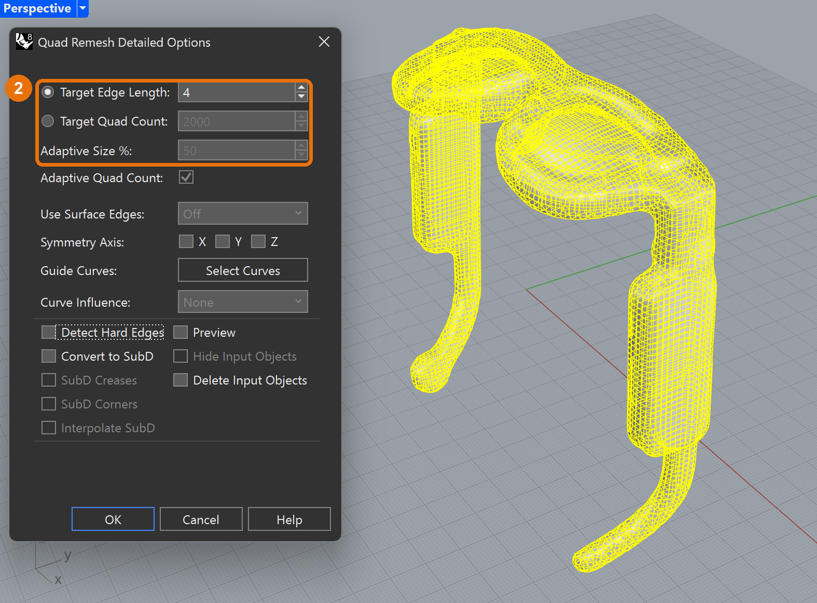Click the Cancel button

coord(201,519)
